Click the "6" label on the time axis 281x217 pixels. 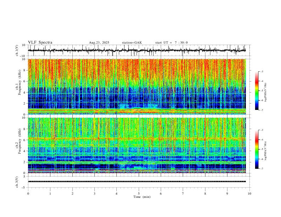tap(161, 194)
